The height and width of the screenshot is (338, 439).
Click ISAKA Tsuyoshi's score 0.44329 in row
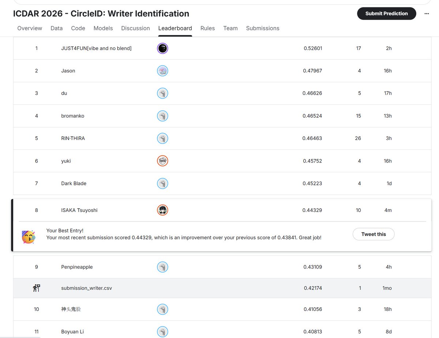pos(312,210)
